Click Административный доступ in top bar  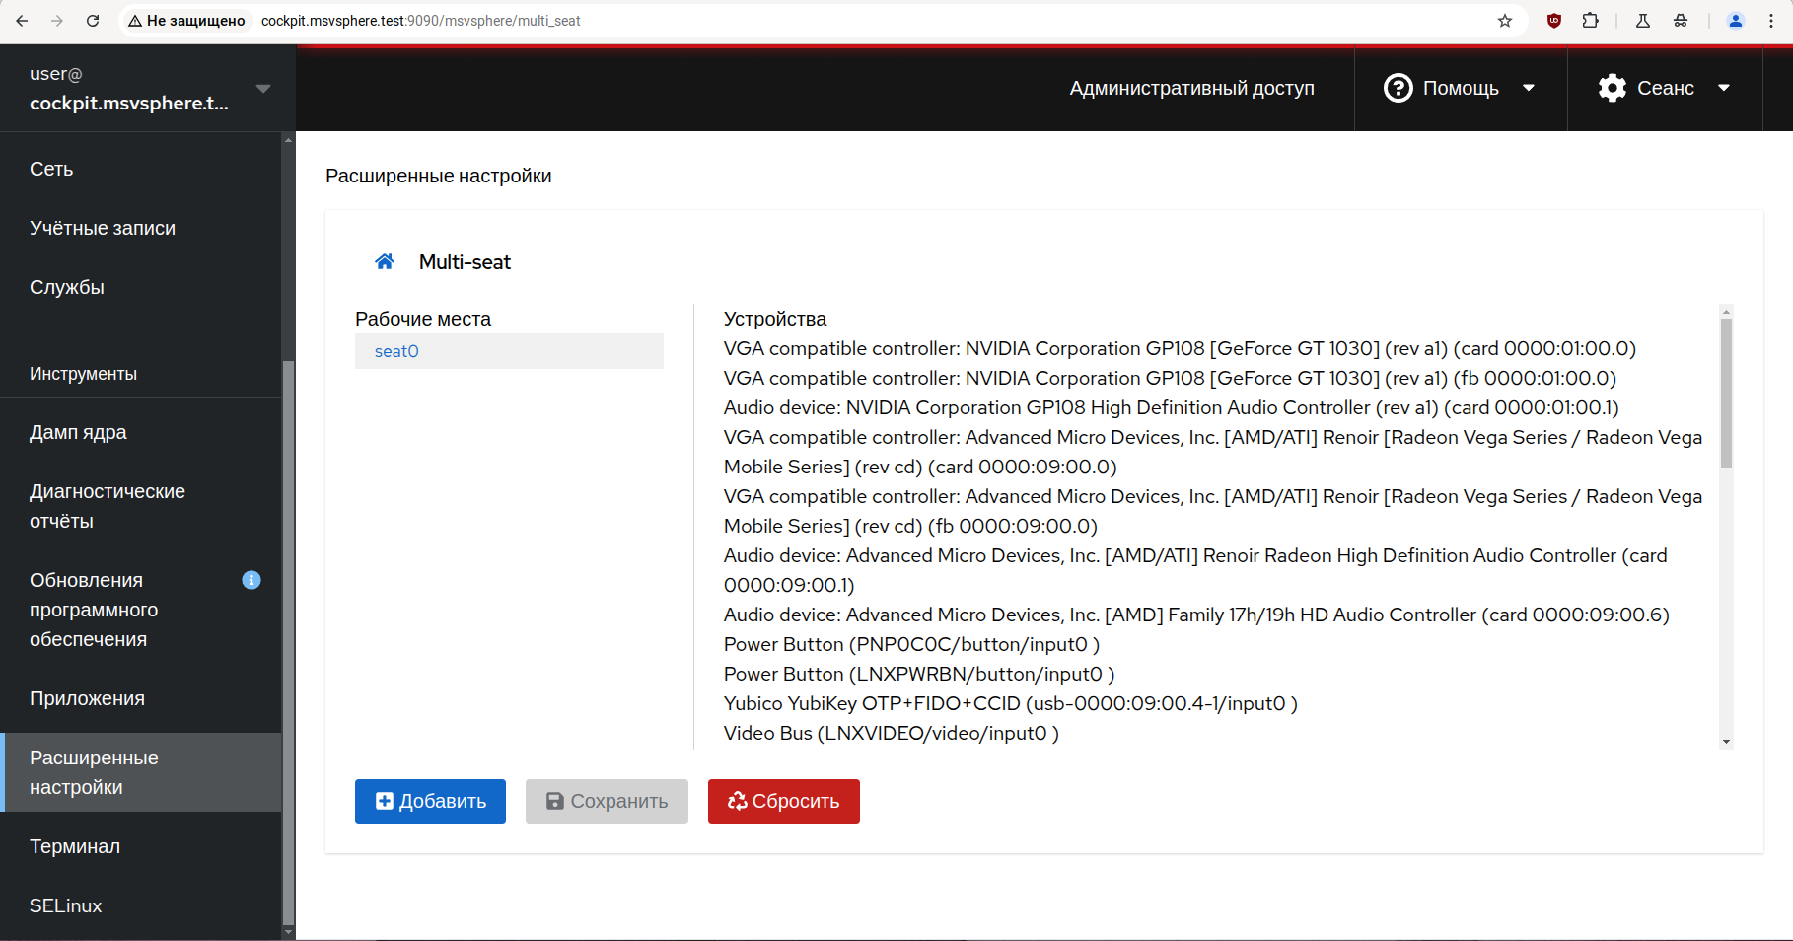point(1191,88)
